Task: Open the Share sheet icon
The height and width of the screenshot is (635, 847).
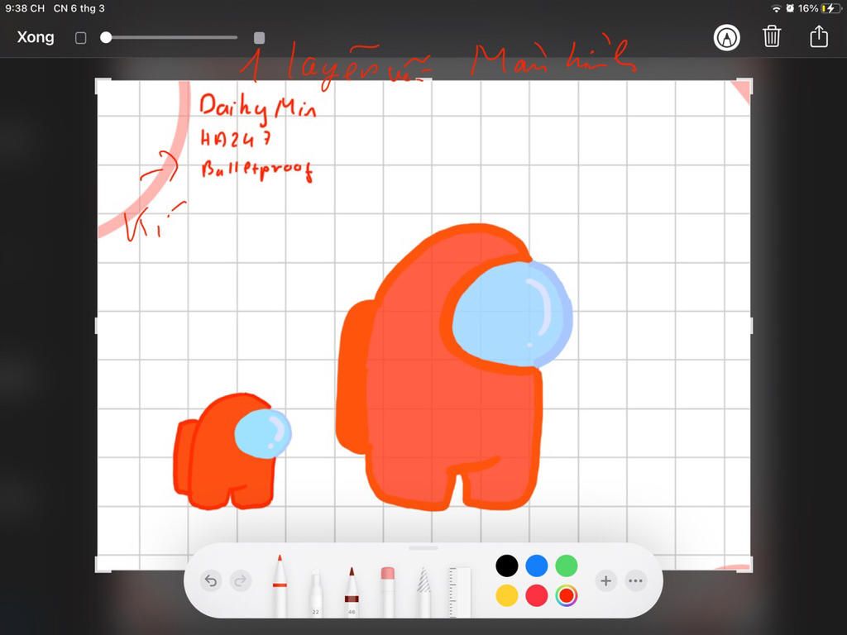Action: [818, 36]
